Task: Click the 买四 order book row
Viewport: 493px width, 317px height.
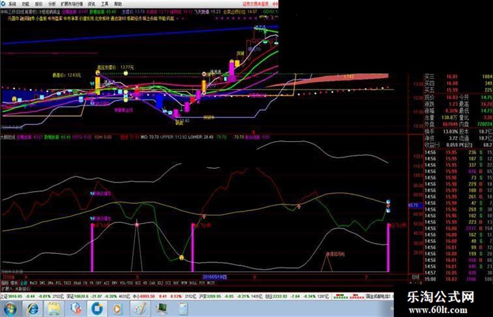Action: click(459, 83)
